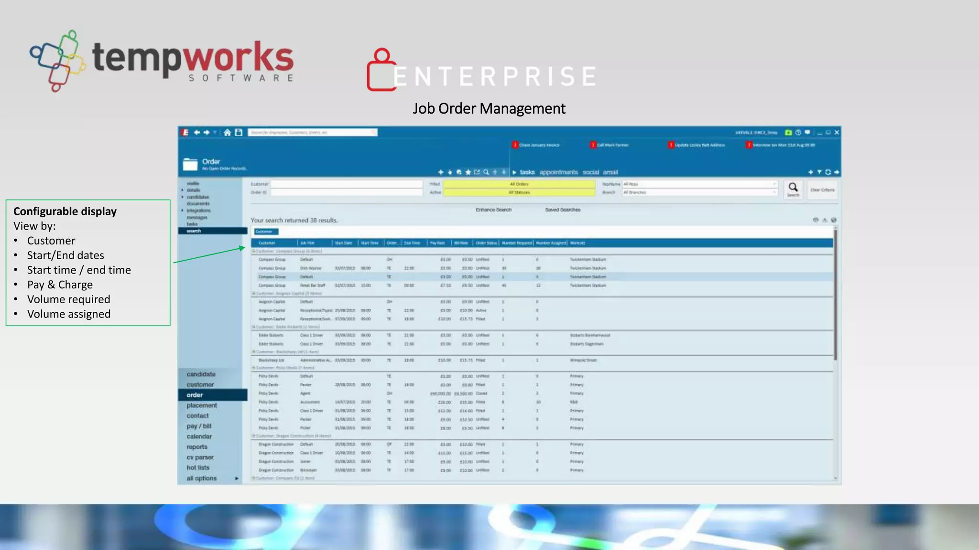Sort by Number Required column header
The image size is (979, 550).
[517, 243]
